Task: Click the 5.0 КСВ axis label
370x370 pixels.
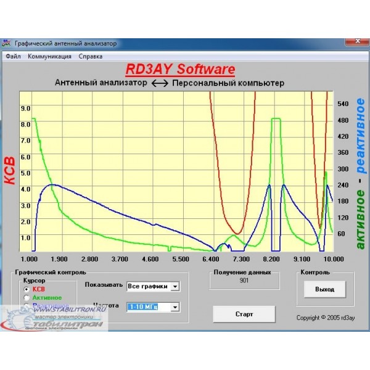Action: (25, 173)
